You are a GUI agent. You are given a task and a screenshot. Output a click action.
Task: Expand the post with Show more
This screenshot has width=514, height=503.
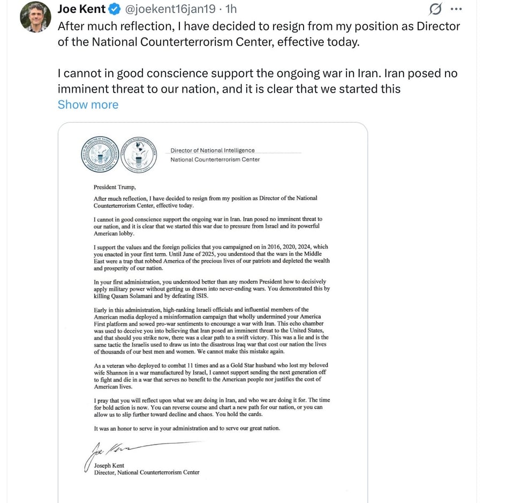click(88, 104)
